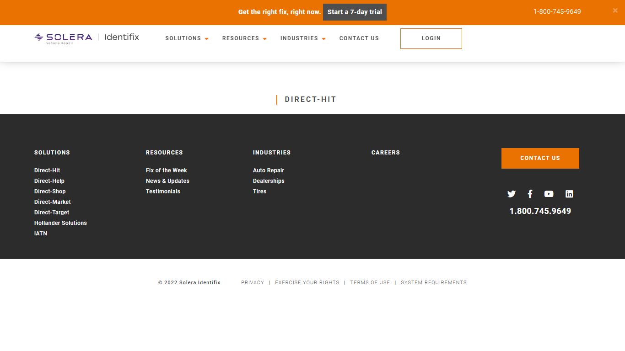Screen dimensions: 625x351
Task: Start a 7-day trial
Action: 355,12
